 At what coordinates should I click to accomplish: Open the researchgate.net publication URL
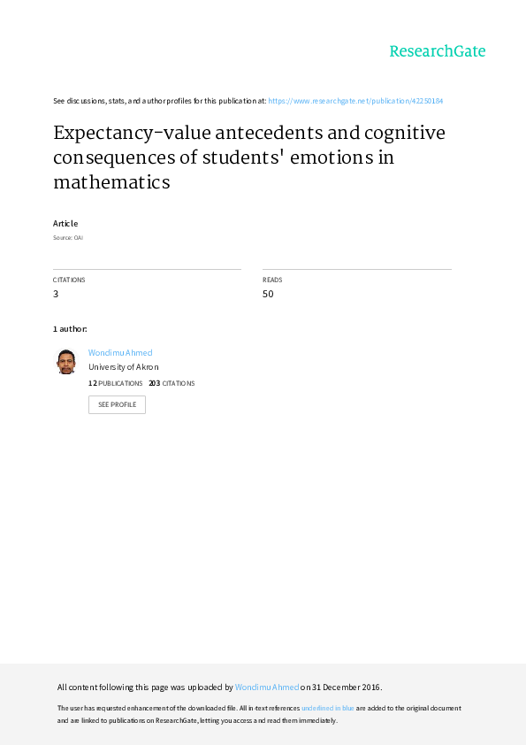(x=355, y=101)
